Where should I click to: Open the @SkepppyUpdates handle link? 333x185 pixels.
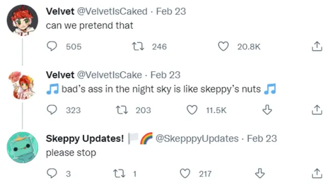(x=197, y=139)
